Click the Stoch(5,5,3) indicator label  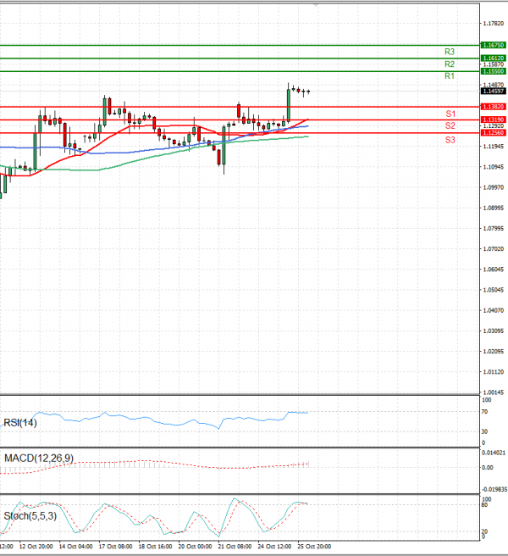(30, 515)
